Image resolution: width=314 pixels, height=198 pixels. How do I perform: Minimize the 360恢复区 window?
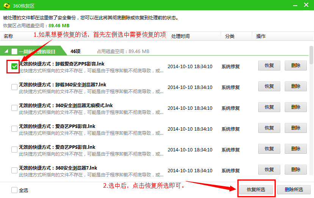pyautogui.click(x=295, y=6)
